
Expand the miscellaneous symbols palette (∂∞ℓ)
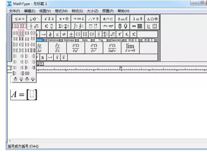pyautogui.click(x=122, y=19)
